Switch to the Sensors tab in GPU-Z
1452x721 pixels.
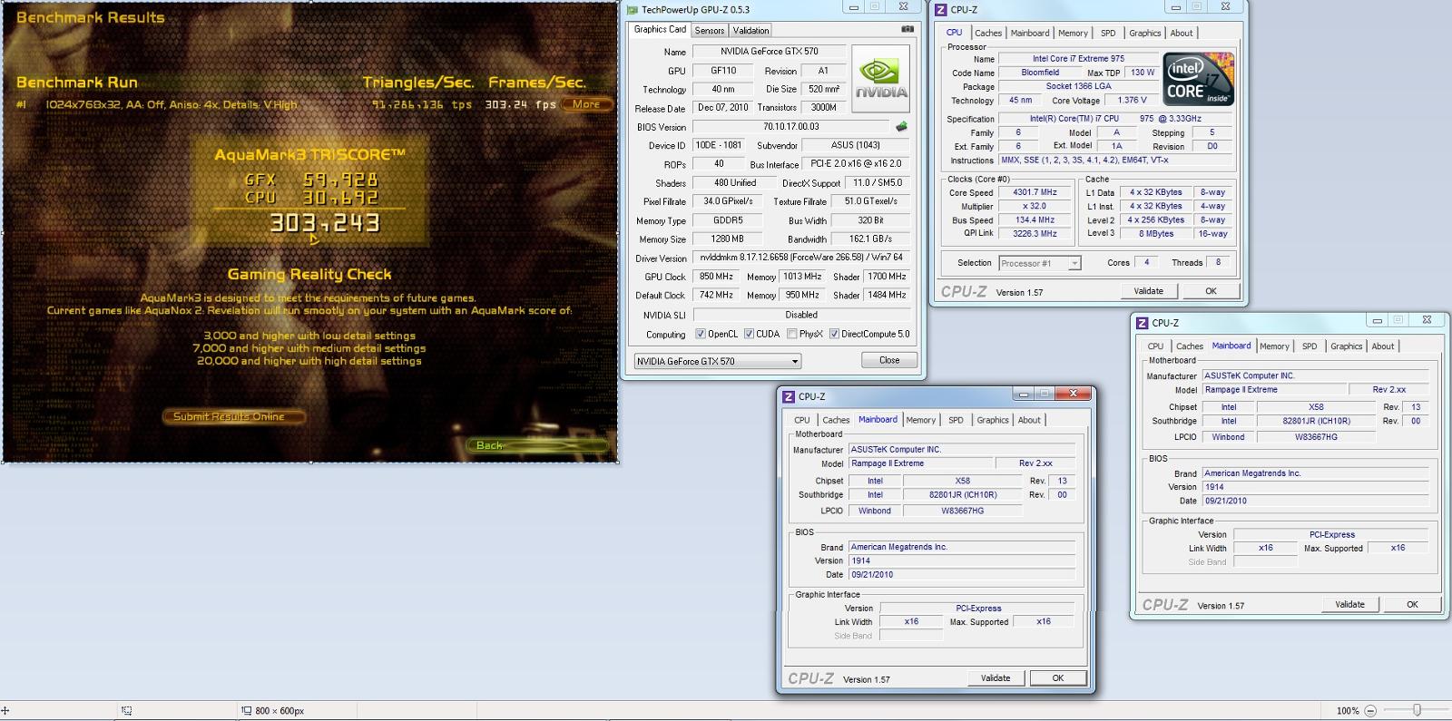point(709,30)
